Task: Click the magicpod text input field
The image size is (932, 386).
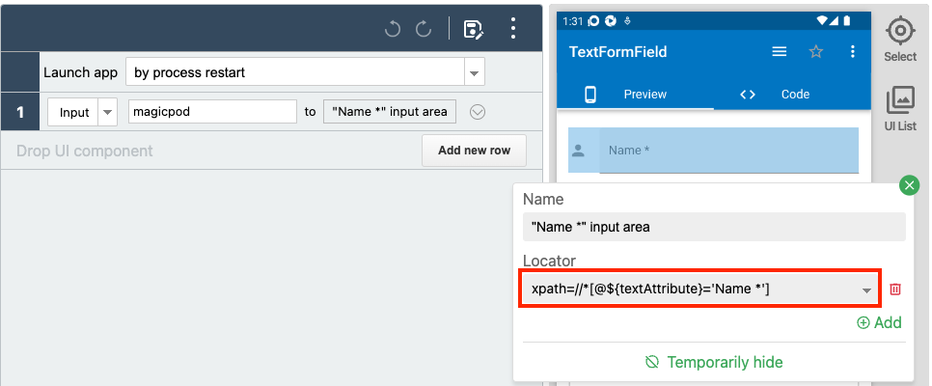Action: 212,111
